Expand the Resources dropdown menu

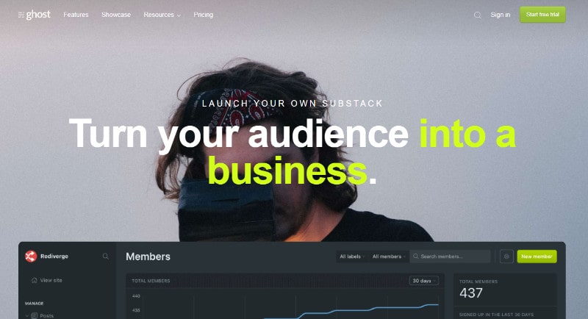pyautogui.click(x=162, y=15)
